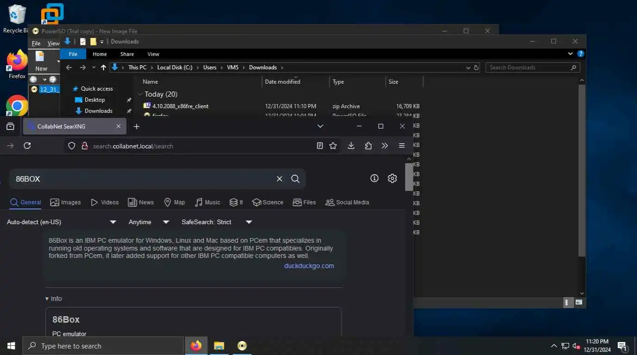The width and height of the screenshot is (637, 355).
Task: Open SearXNG about info icon
Action: click(x=375, y=178)
